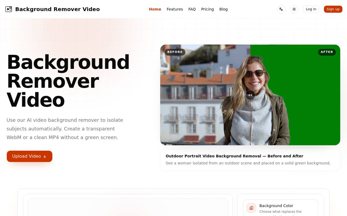Image resolution: width=347 pixels, height=216 pixels.
Task: Click the Upload Video button
Action: coord(30,156)
